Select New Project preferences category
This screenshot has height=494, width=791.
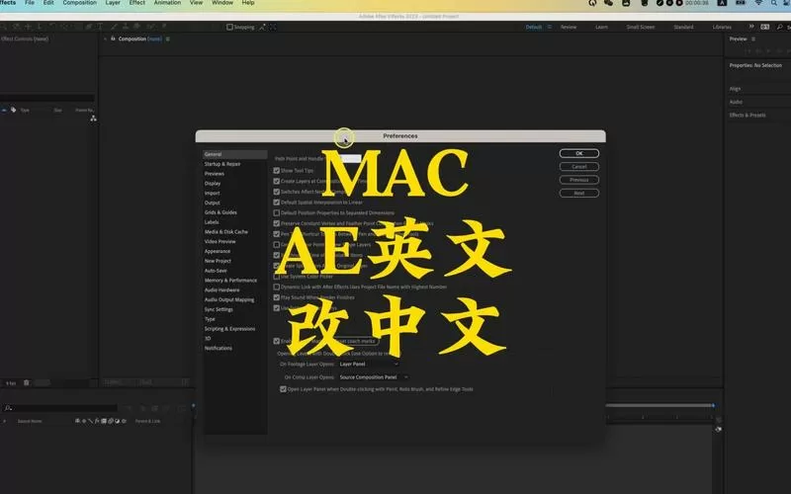(218, 261)
